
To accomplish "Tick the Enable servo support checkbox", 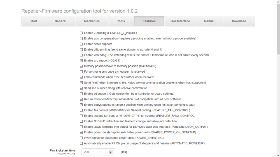I will (x=81, y=44).
